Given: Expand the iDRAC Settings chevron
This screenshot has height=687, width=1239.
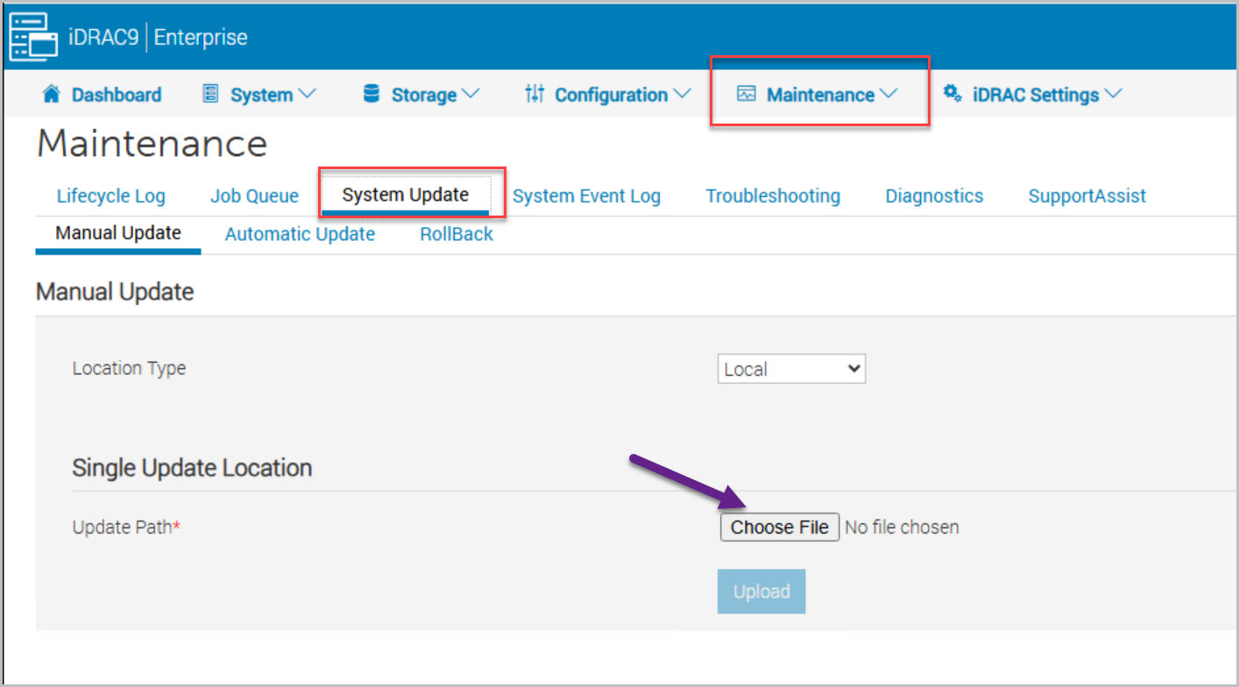Looking at the screenshot, I should (x=1114, y=95).
